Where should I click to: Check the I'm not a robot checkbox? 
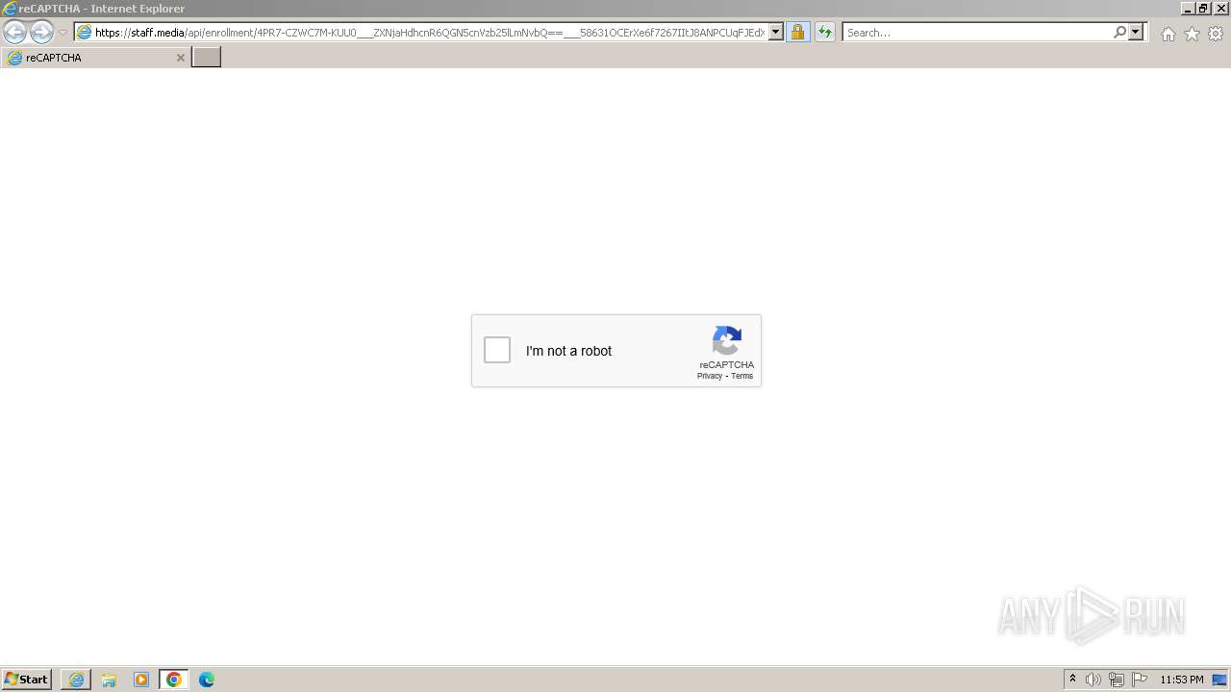497,350
